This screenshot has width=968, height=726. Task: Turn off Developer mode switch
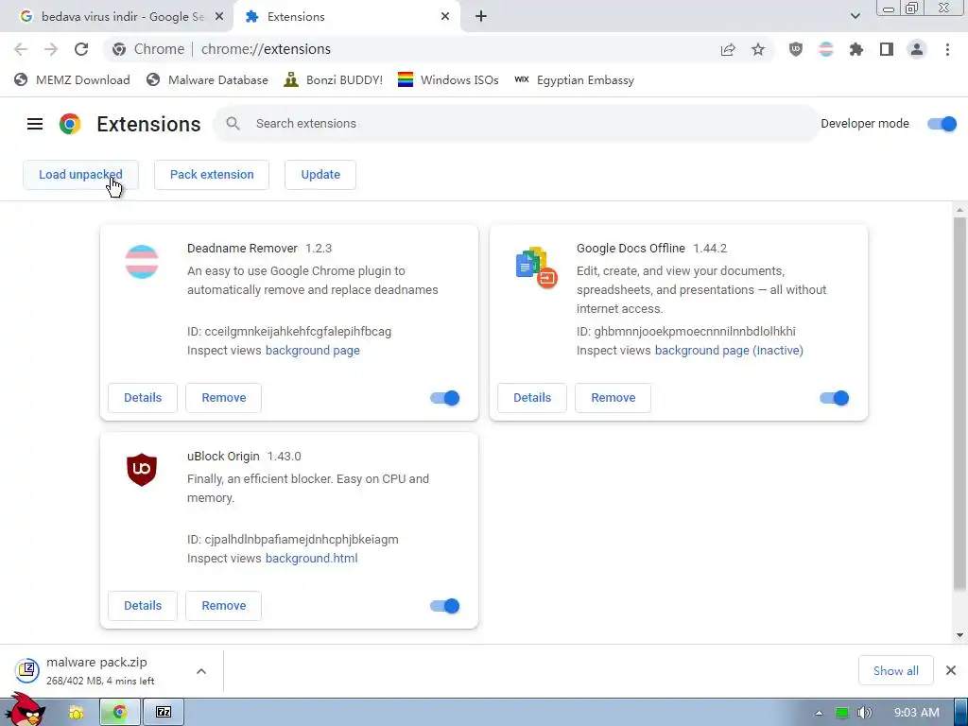point(942,124)
